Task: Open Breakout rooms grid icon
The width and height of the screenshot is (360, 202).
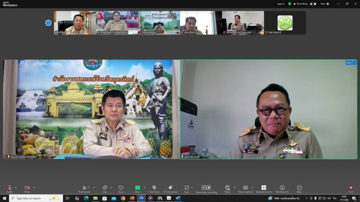Action: pos(264,189)
